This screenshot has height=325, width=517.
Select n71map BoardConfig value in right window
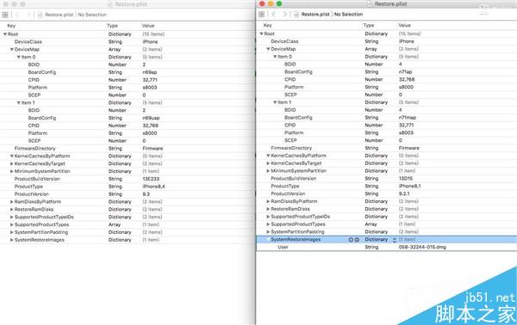click(408, 118)
